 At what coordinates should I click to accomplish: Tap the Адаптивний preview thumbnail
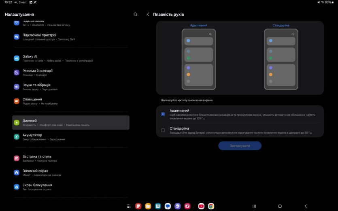pos(199,59)
